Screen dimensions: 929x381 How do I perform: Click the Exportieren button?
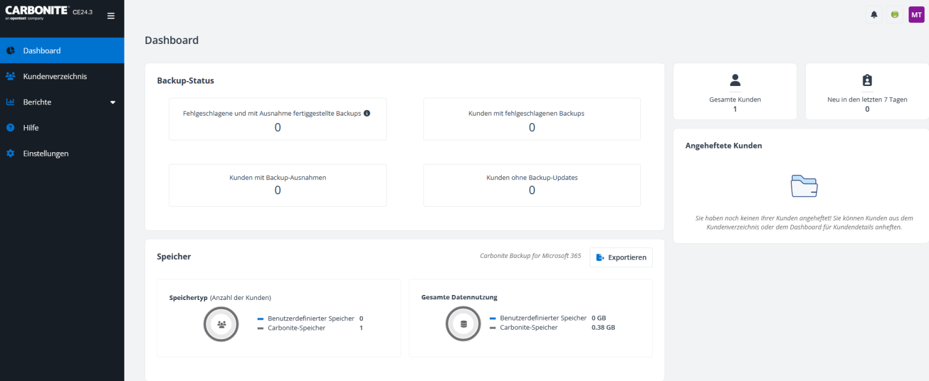621,257
